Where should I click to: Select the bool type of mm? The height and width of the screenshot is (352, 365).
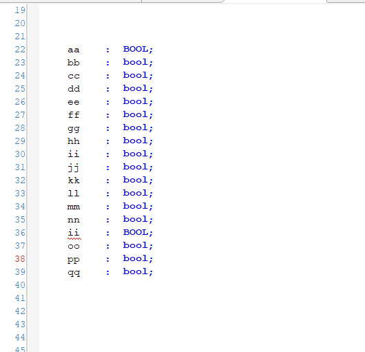[x=136, y=206]
